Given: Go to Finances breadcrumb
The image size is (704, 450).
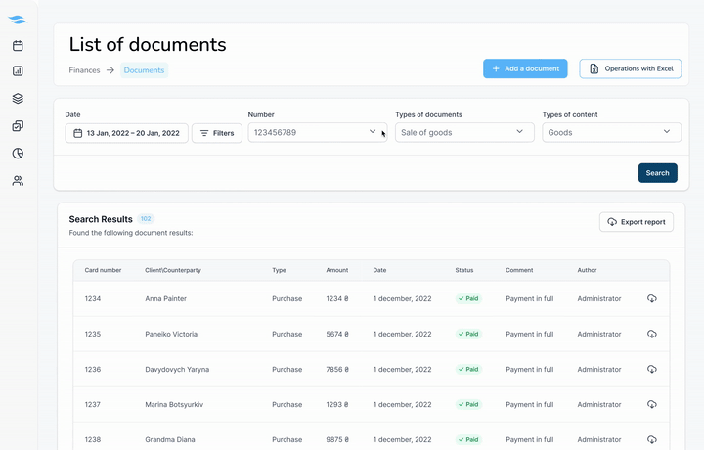Looking at the screenshot, I should [84, 70].
